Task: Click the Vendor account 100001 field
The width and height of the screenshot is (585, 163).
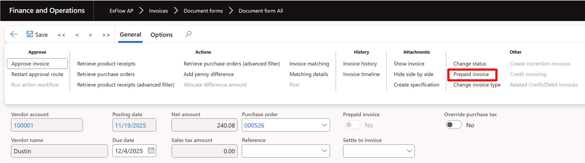Action: (47, 125)
